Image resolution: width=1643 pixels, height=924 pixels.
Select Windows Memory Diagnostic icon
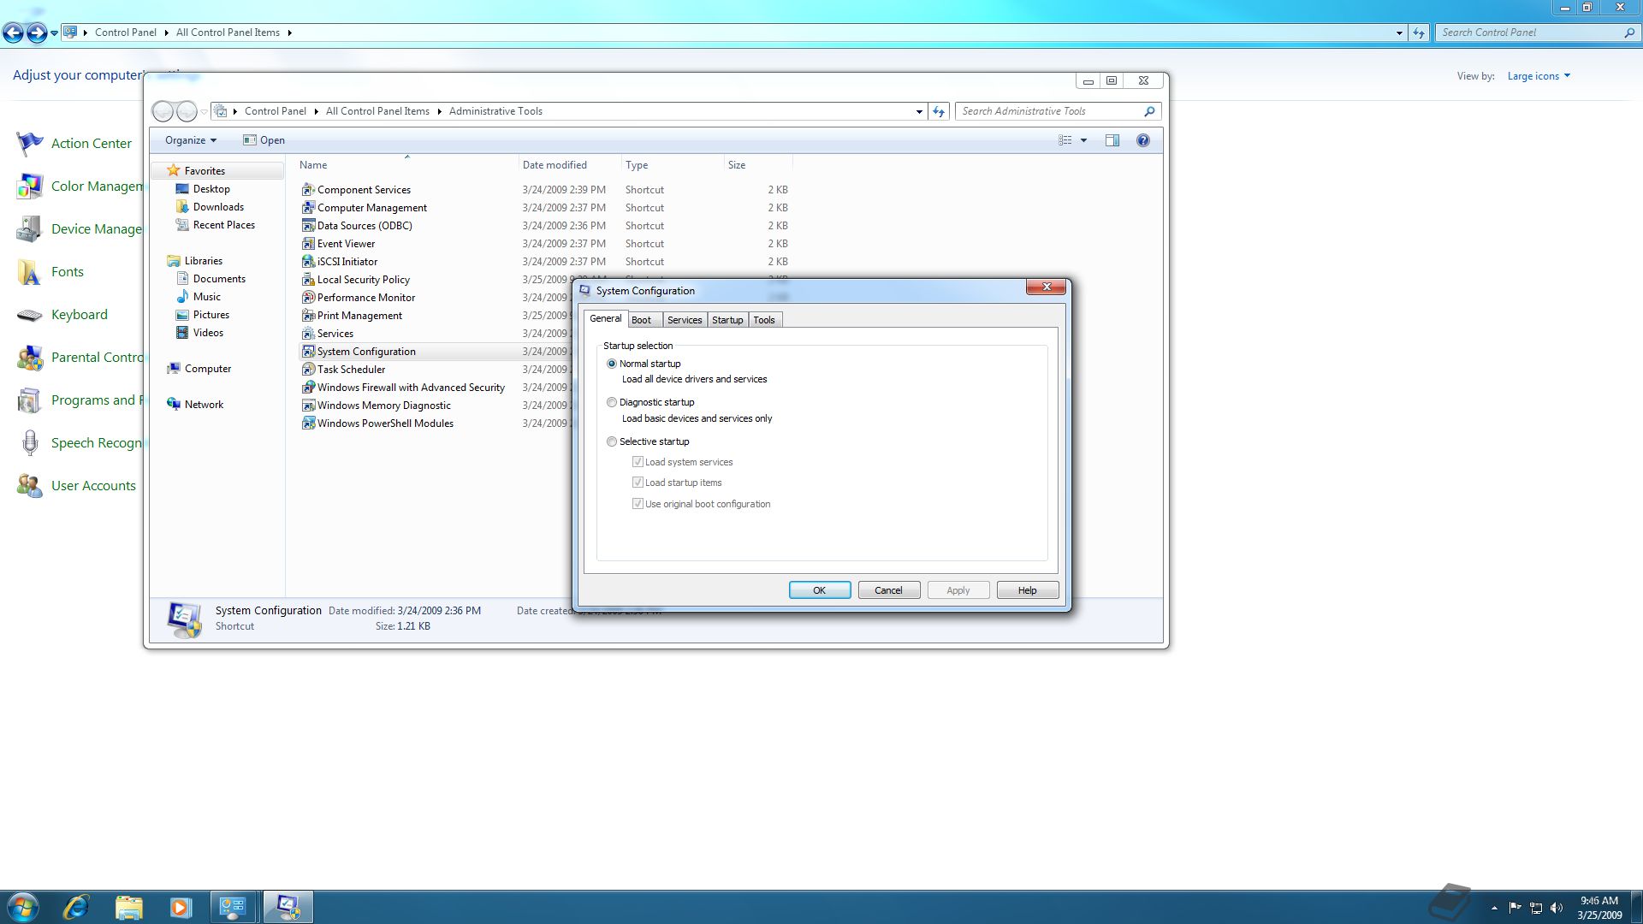pos(308,406)
